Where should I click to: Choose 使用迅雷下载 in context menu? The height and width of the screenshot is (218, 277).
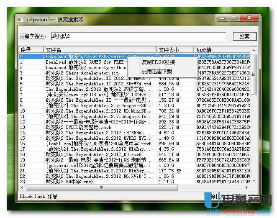(x=157, y=72)
